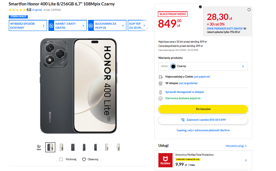Click the store pickup icon beside 'W sklepie'
Screen dimensions: 276x171
coord(161,84)
